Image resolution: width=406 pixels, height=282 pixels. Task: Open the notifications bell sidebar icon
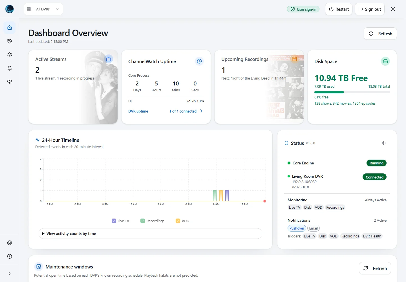click(x=10, y=68)
